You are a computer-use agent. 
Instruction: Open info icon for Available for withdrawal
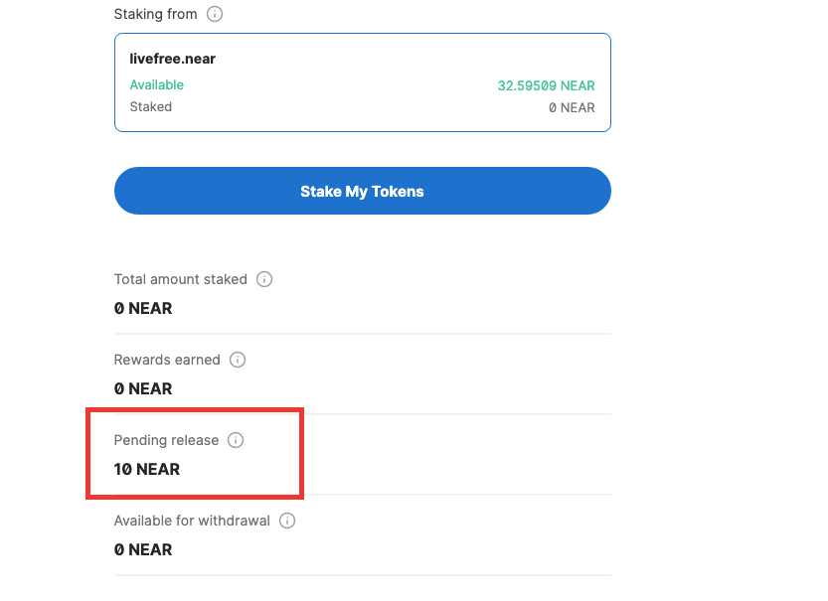point(287,521)
